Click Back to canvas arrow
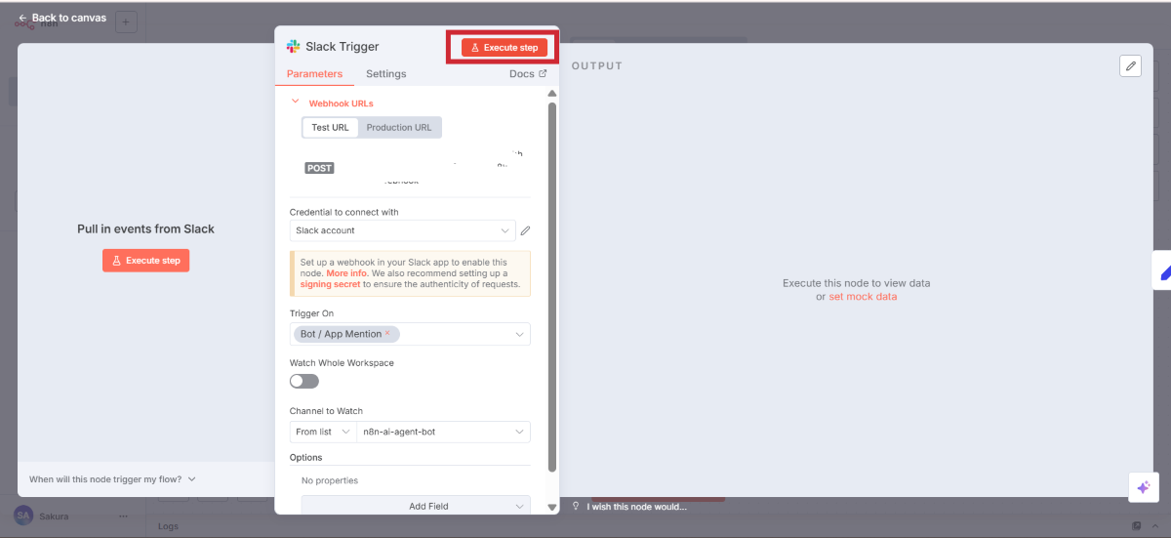This screenshot has height=538, width=1171. [x=22, y=18]
